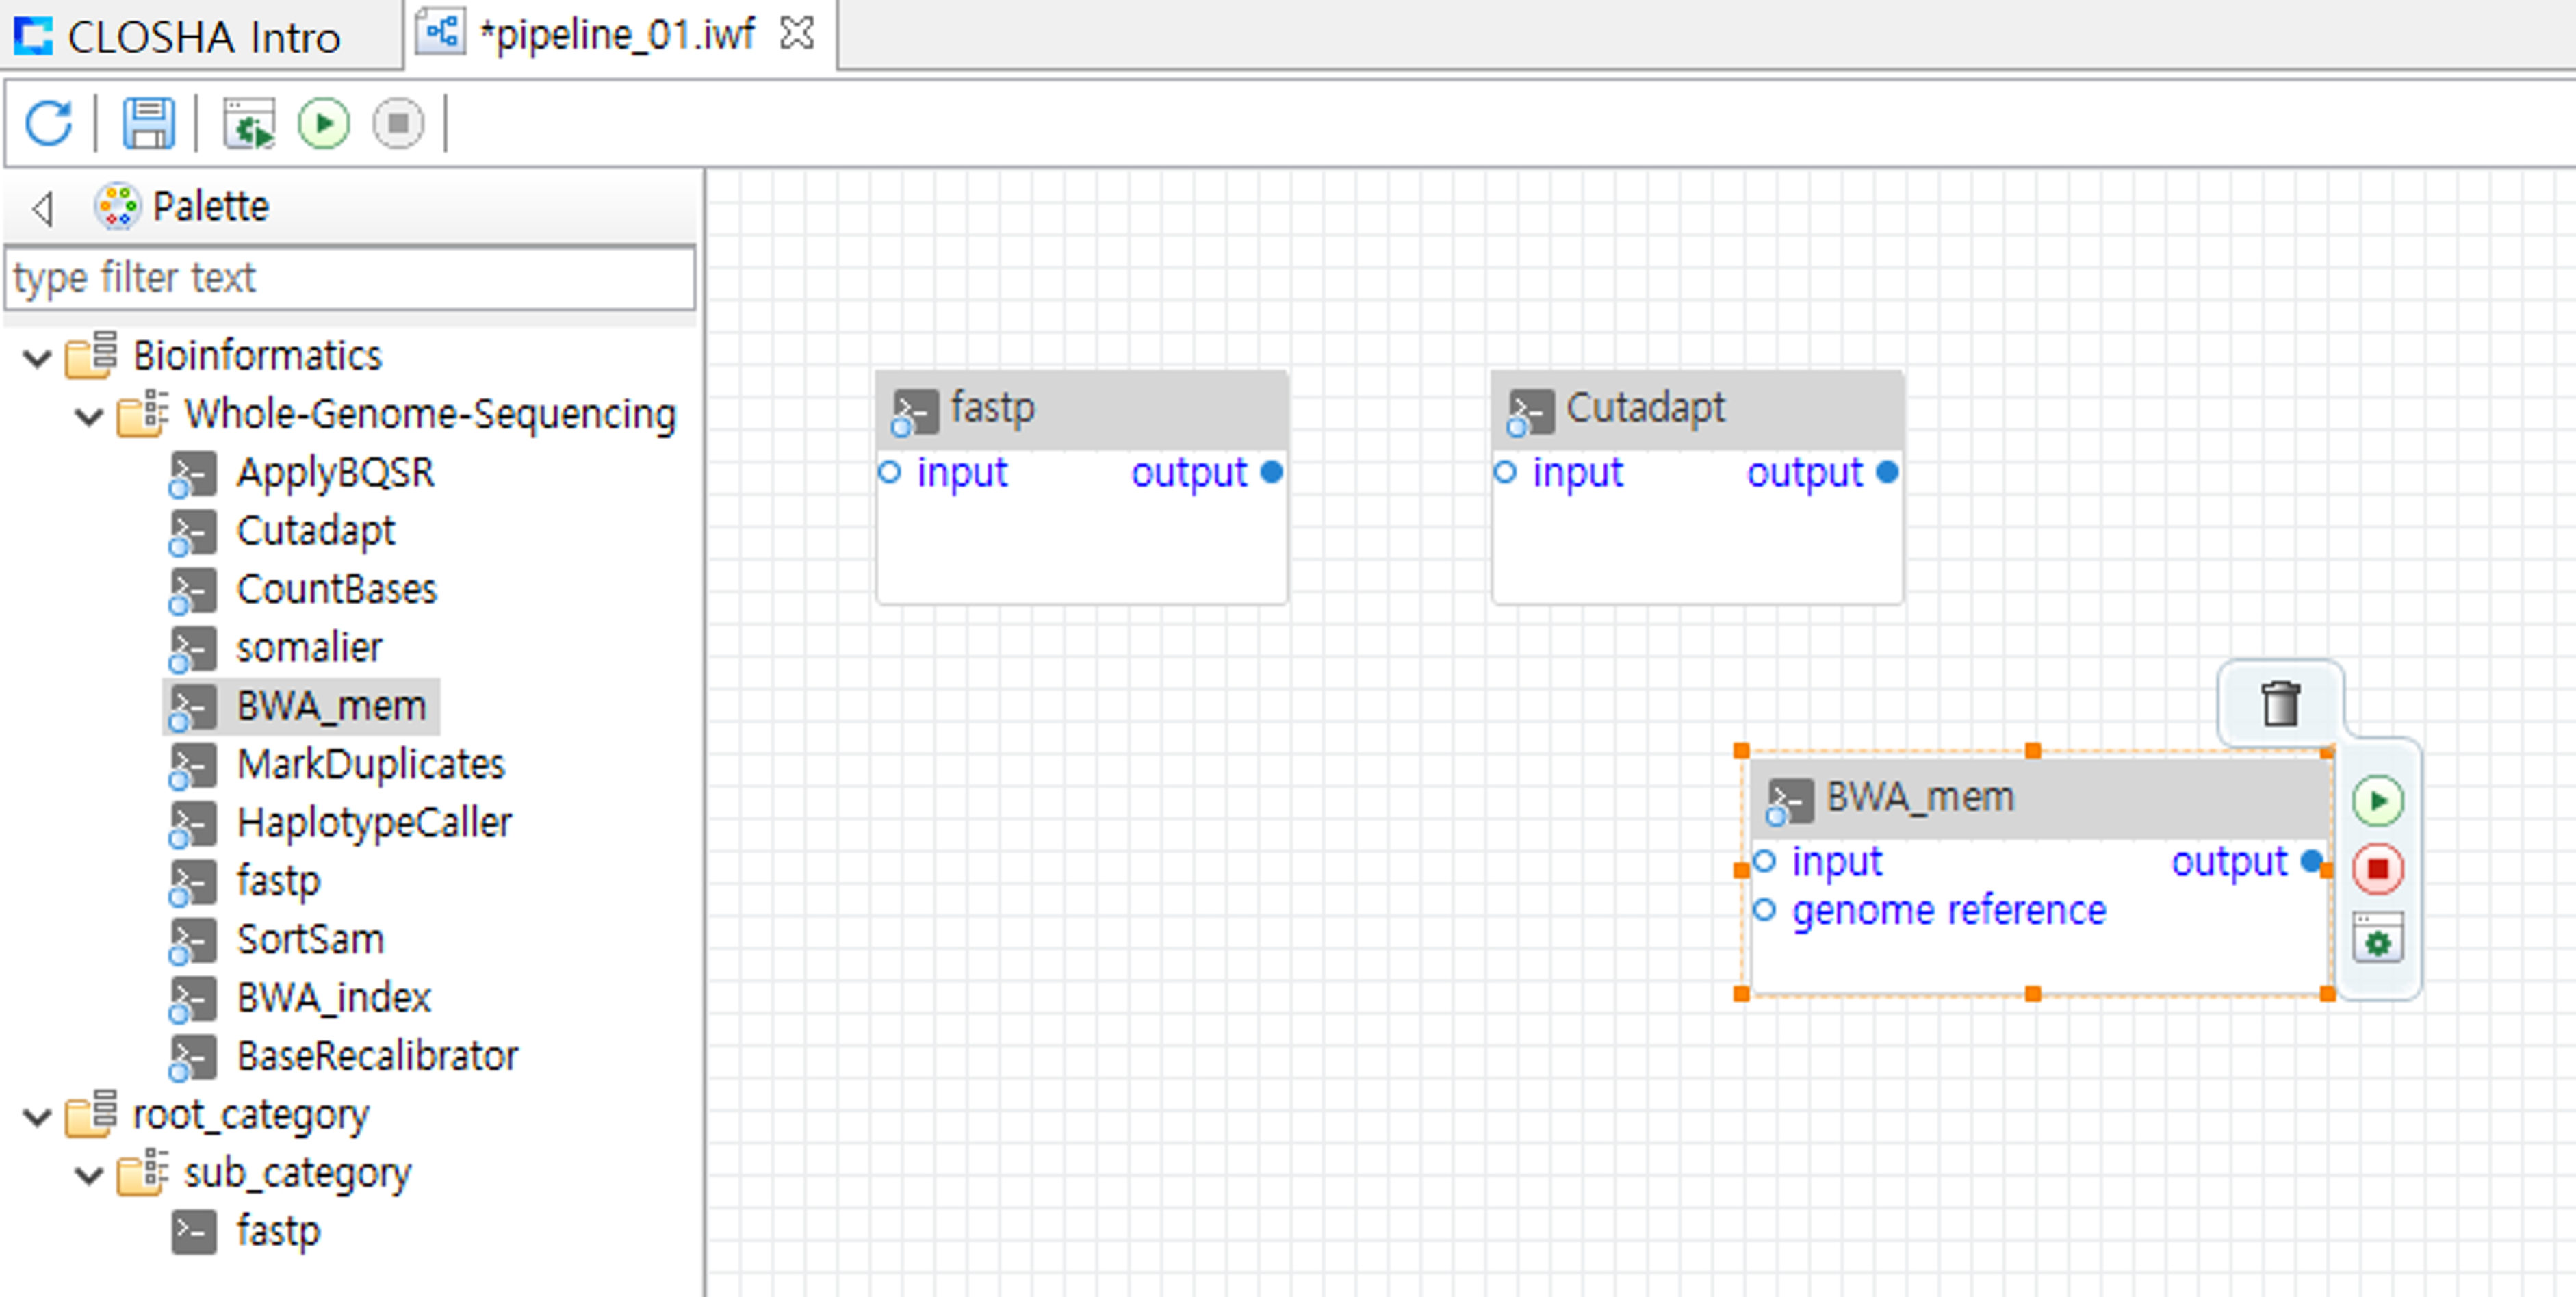The height and width of the screenshot is (1297, 2576).
Task: Stop the pipeline with grey stop toolbar button
Action: tap(398, 123)
